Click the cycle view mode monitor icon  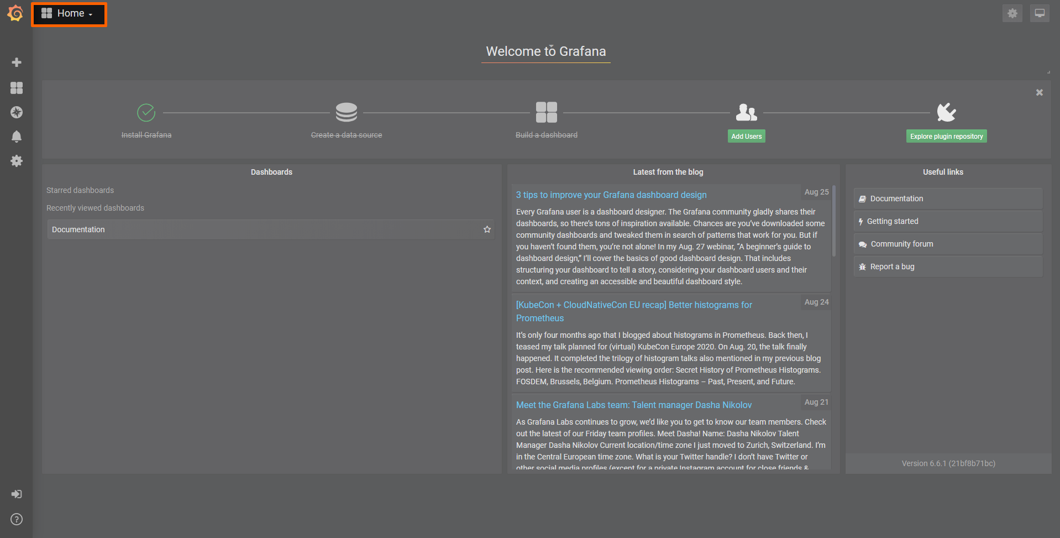coord(1039,13)
